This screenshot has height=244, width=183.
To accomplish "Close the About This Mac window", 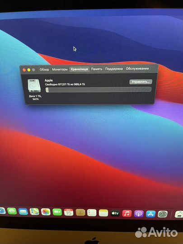I will click(24, 70).
